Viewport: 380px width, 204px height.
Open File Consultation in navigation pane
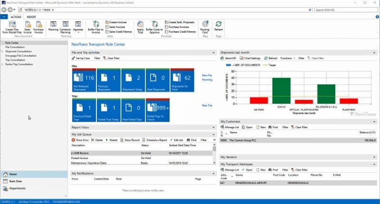click(15, 47)
